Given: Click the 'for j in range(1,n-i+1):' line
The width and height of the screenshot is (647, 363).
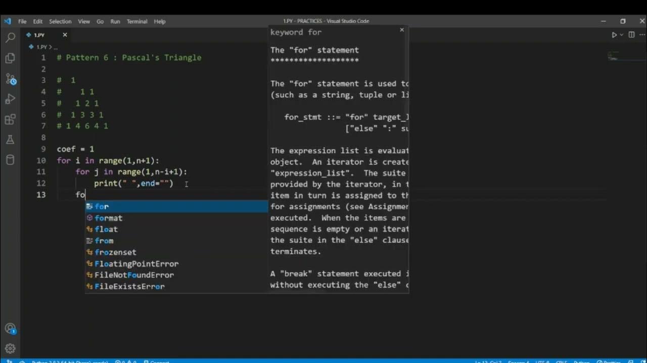Looking at the screenshot, I should pyautogui.click(x=131, y=172).
